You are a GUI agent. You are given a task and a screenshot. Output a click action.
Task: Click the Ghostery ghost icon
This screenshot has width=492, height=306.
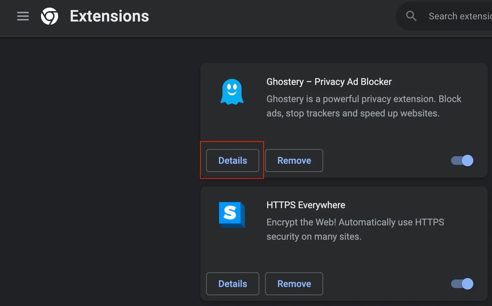[x=232, y=92]
